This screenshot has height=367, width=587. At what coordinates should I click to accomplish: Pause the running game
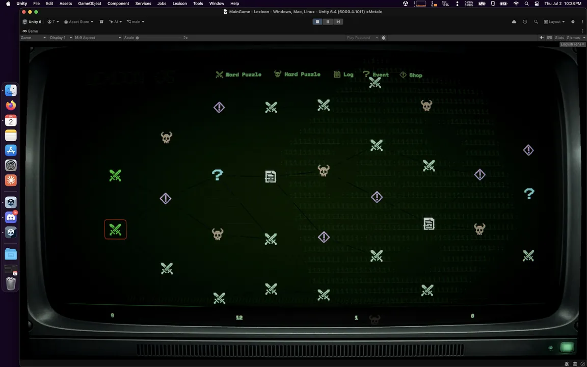point(328,22)
